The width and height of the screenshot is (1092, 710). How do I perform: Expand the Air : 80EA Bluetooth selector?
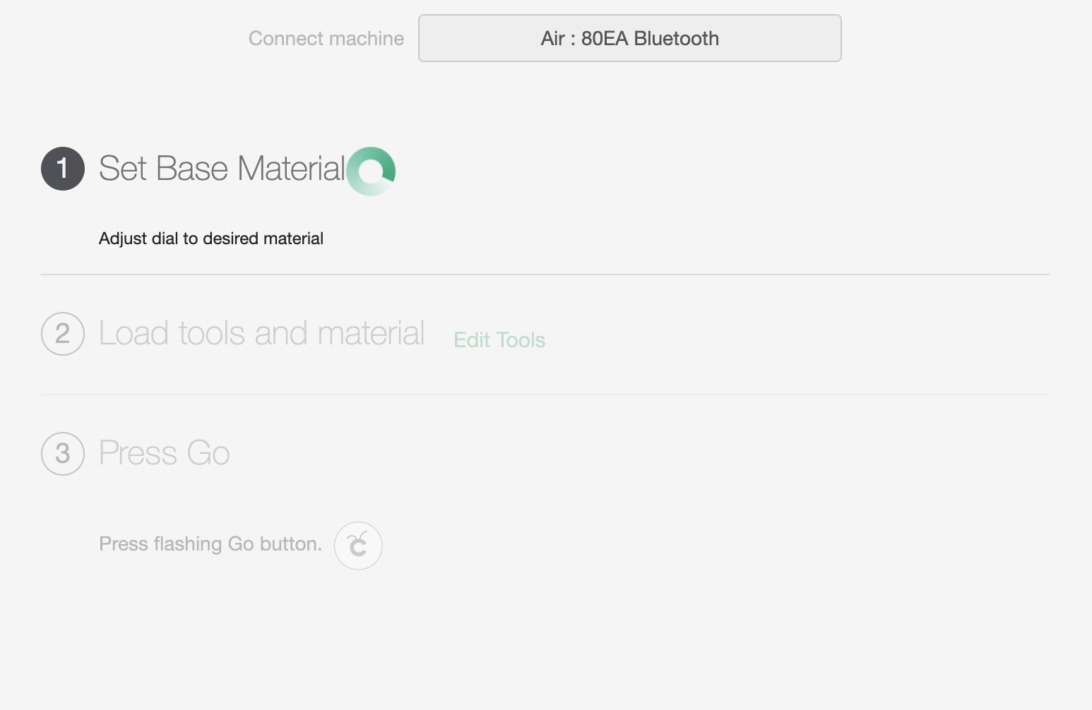click(629, 38)
